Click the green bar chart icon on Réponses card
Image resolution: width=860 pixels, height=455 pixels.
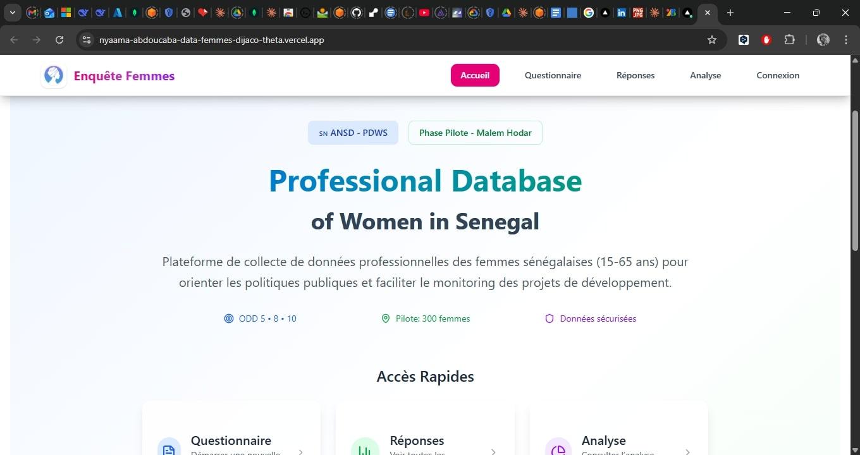tap(365, 449)
